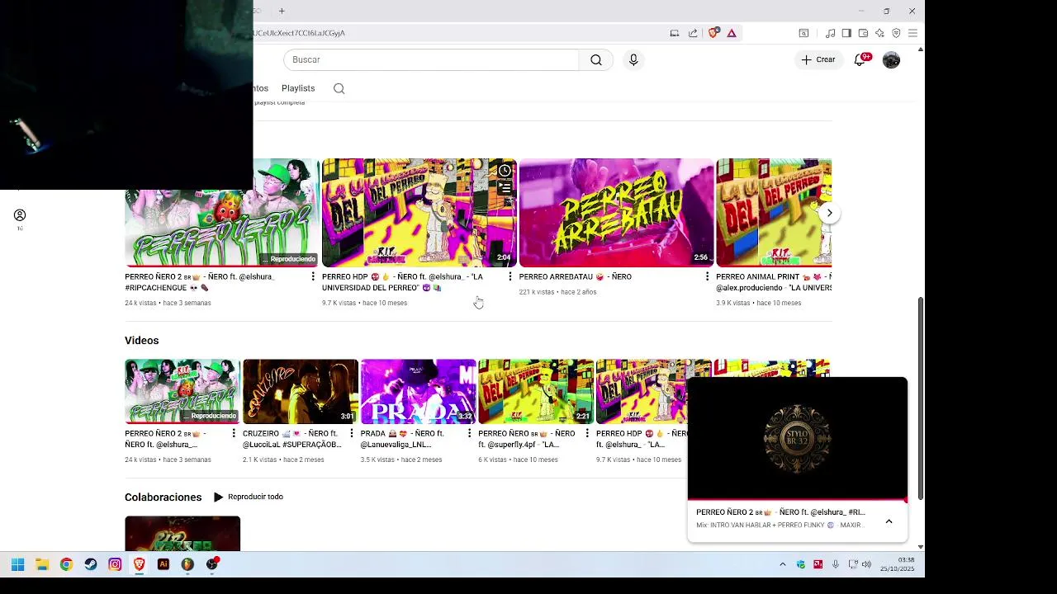The height and width of the screenshot is (594, 1057).
Task: Open the three-dot menu for the PRADA video
Action: click(x=470, y=433)
